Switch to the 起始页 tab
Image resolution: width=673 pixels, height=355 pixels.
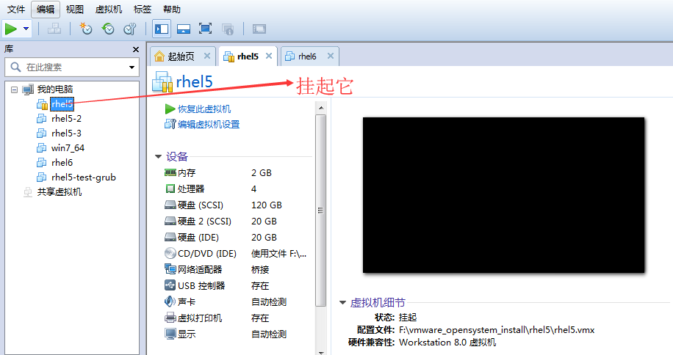tap(181, 56)
